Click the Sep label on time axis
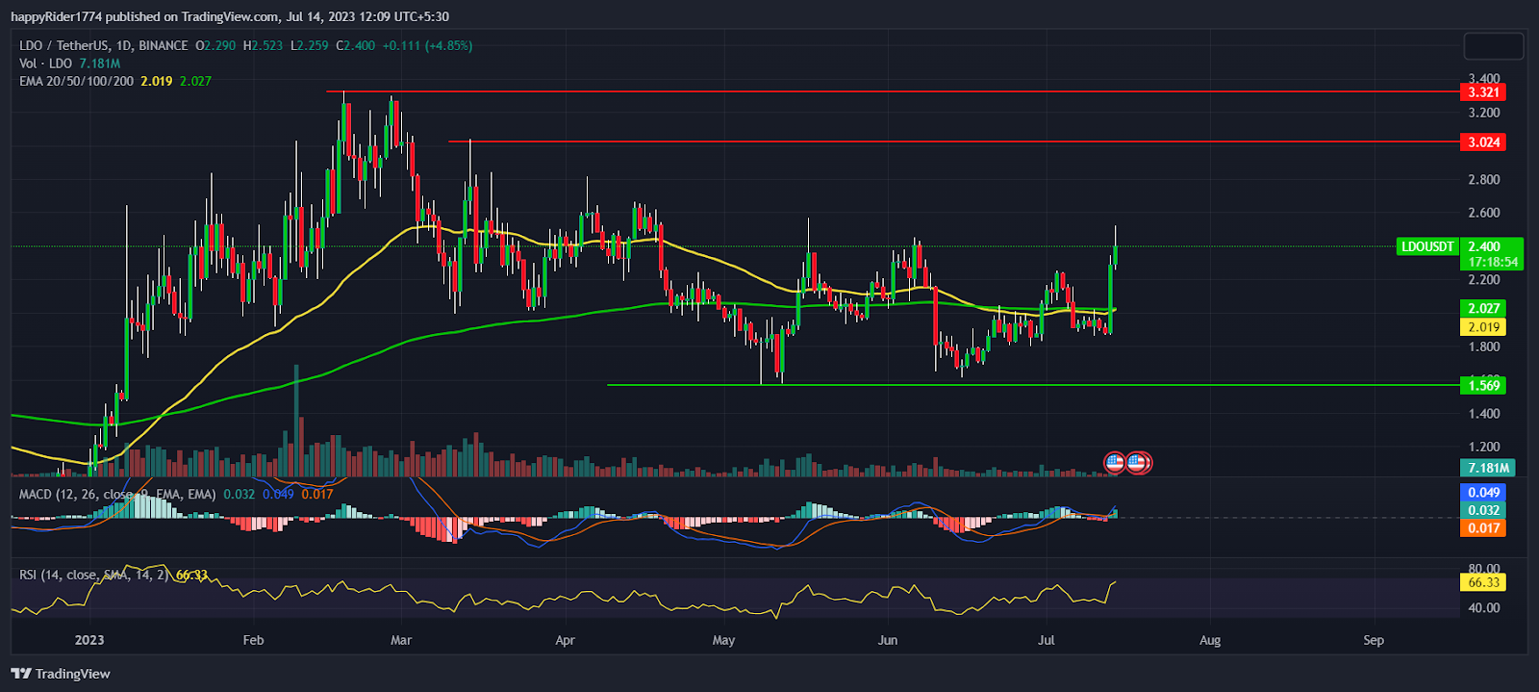 [x=1374, y=640]
